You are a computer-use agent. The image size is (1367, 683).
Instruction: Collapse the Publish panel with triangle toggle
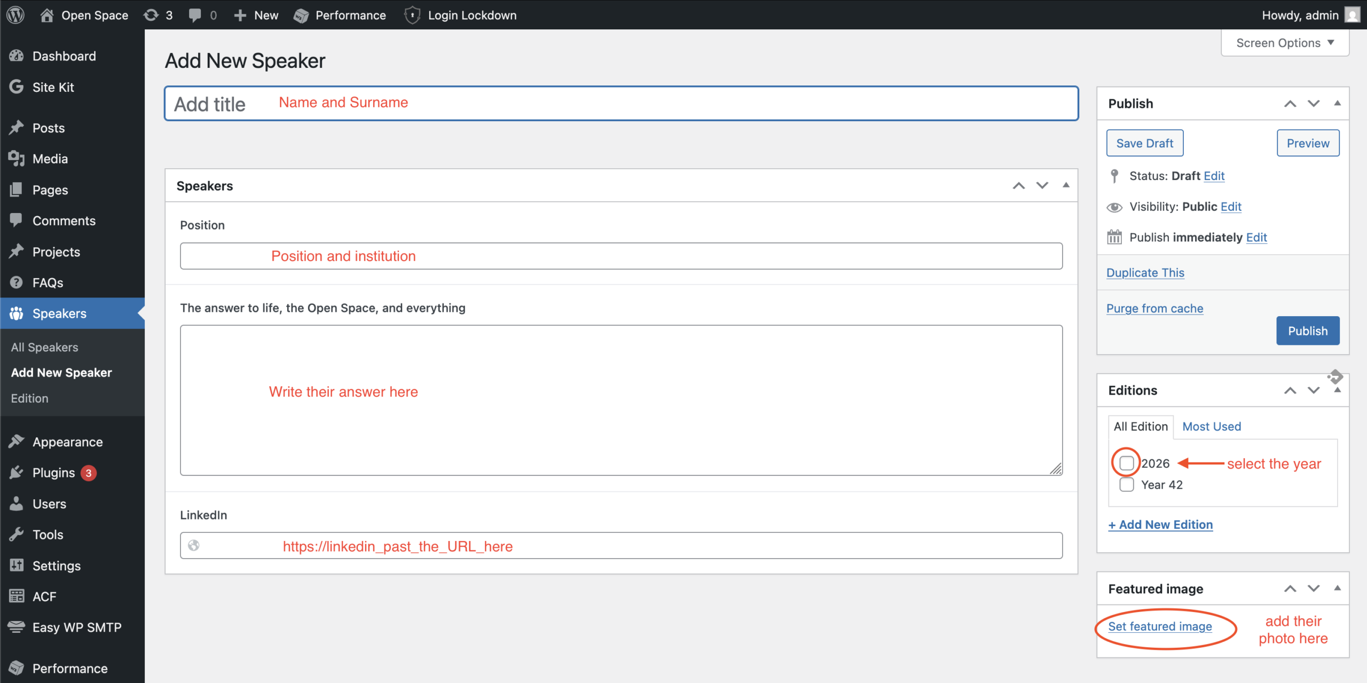pyautogui.click(x=1338, y=103)
